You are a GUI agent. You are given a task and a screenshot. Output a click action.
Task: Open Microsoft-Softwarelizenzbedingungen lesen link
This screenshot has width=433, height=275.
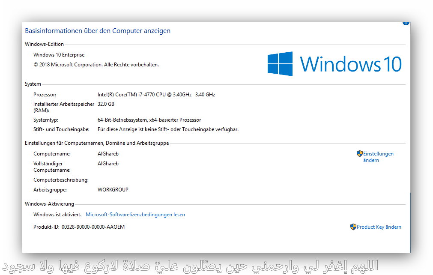click(x=135, y=215)
